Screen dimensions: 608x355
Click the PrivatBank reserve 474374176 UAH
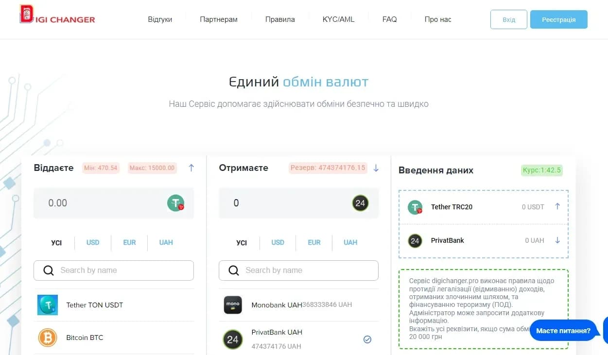[x=277, y=346]
